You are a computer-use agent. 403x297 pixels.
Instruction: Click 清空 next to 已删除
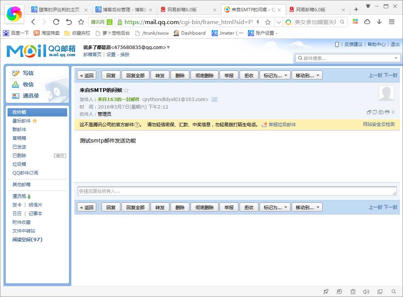[60, 156]
